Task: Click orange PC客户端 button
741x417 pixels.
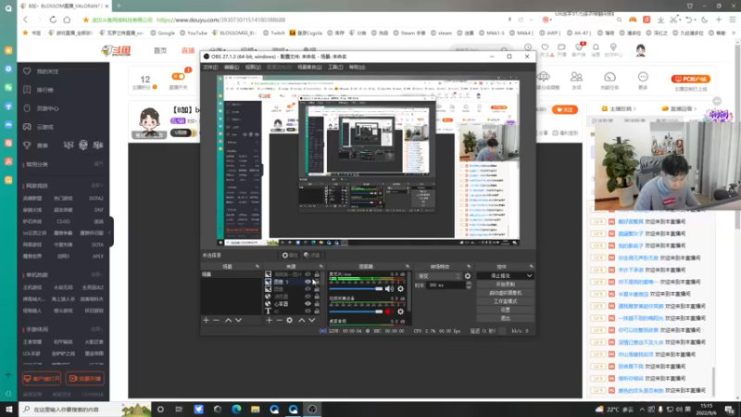Action: (690, 79)
